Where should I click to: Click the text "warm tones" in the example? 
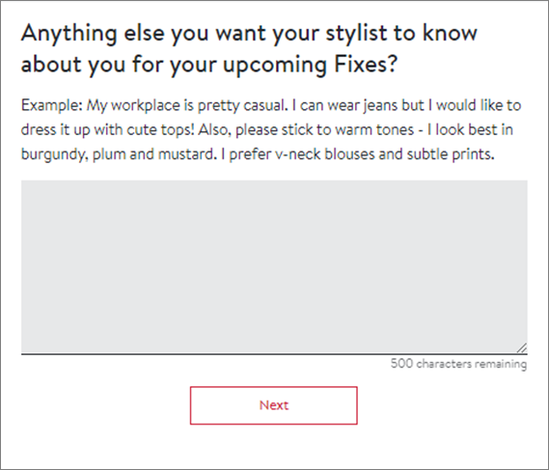coord(374,130)
